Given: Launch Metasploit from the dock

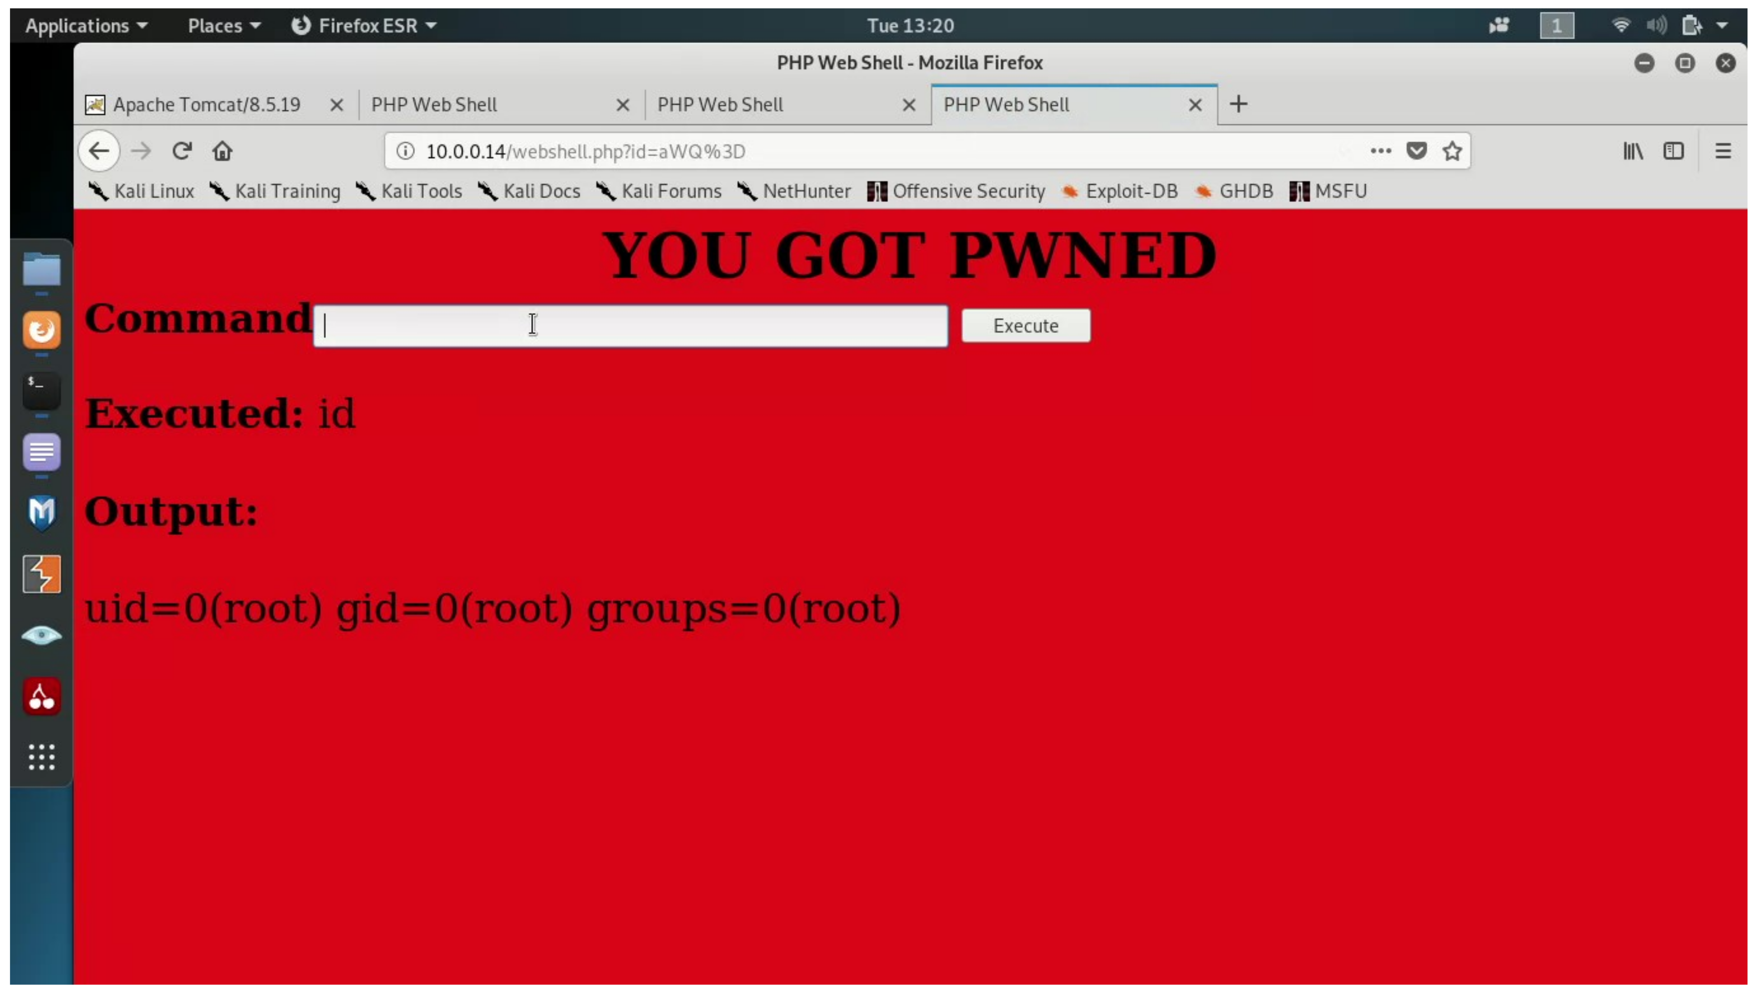Looking at the screenshot, I should click(42, 513).
